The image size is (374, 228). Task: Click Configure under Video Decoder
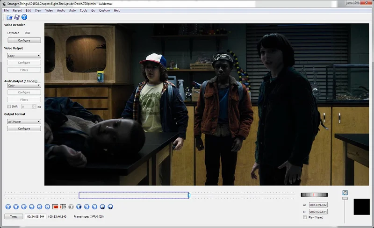point(24,40)
